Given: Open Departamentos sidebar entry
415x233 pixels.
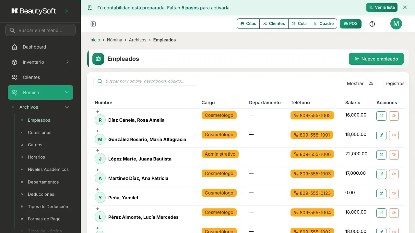Looking at the screenshot, I should [43, 182].
